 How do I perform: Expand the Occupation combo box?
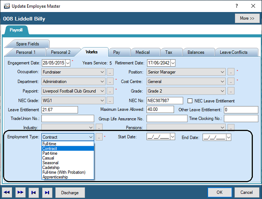[x=102, y=72]
